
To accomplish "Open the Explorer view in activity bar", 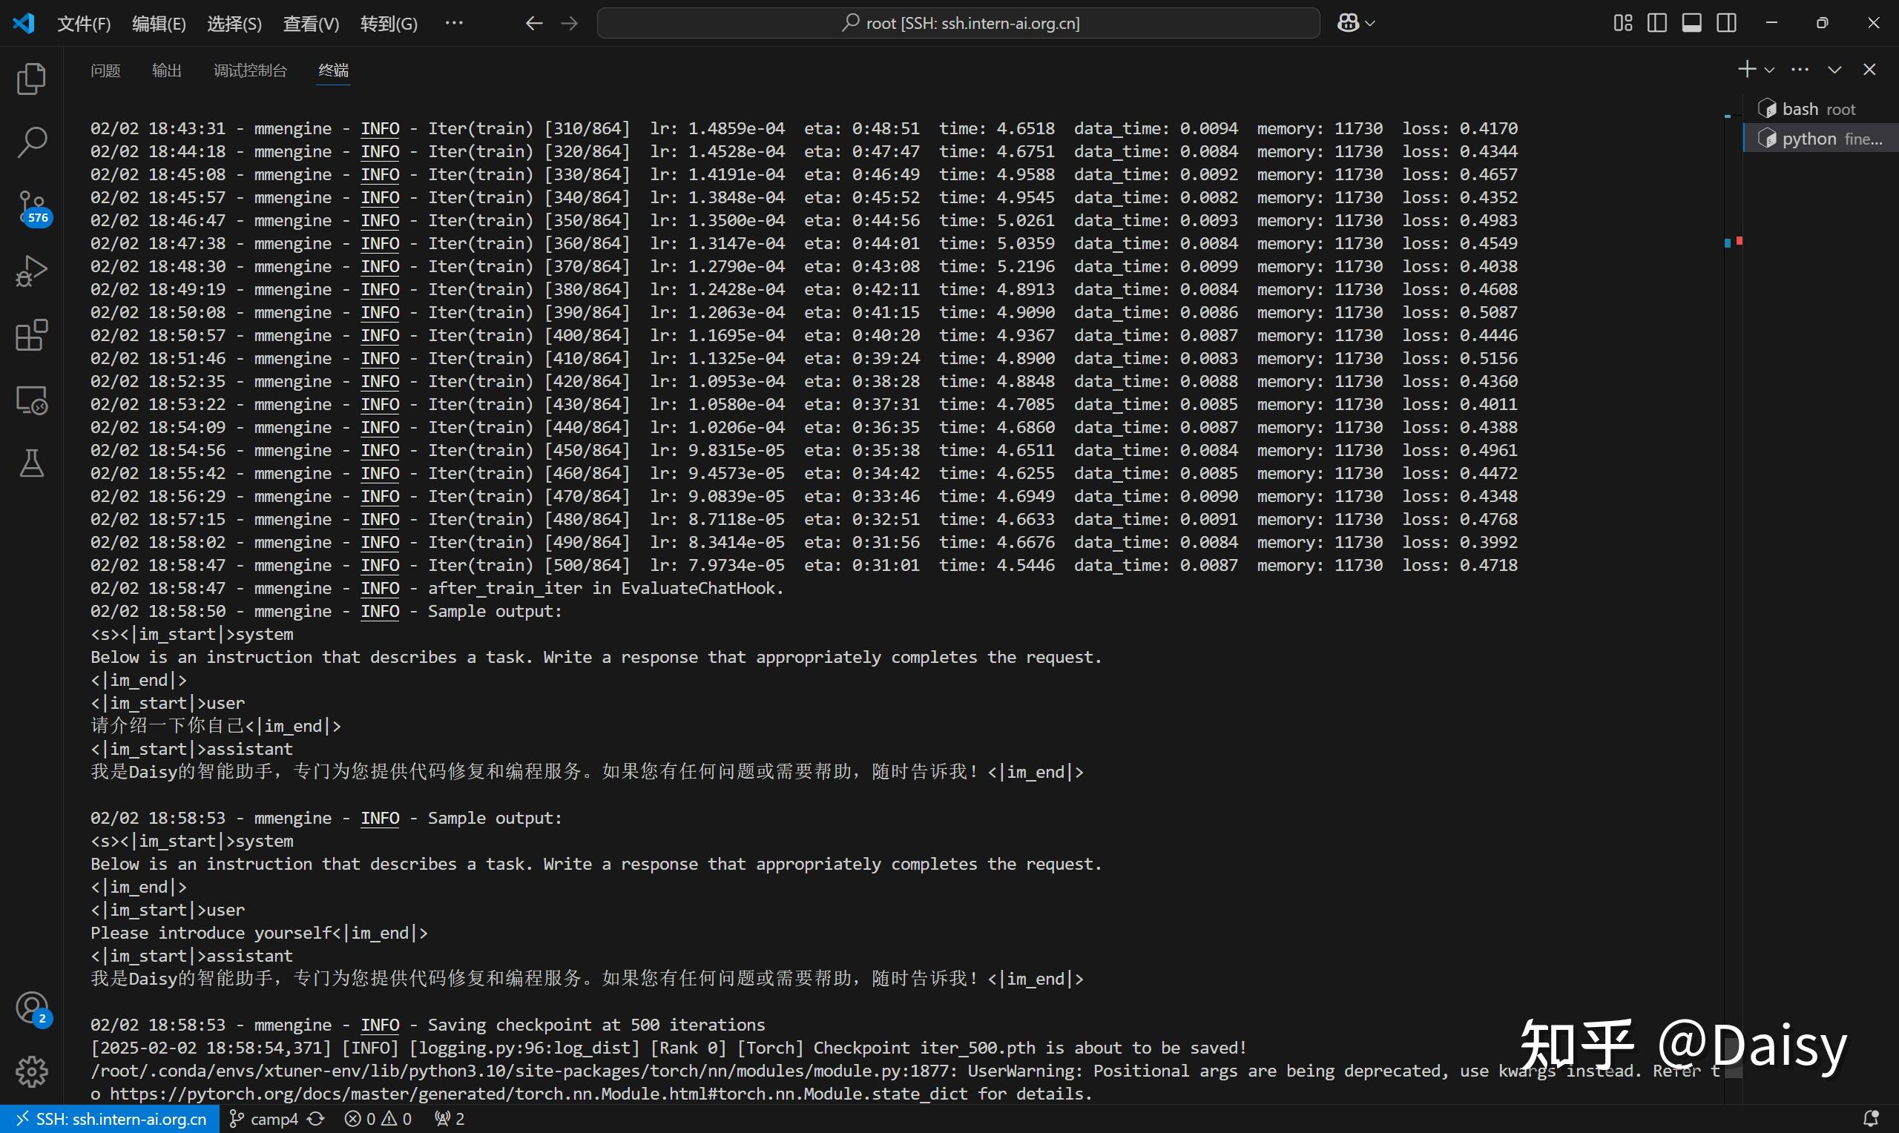I will click(x=31, y=79).
